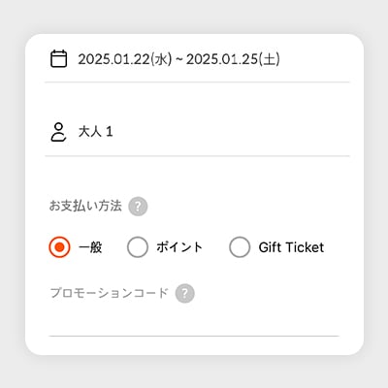Screen dimensions: 388x388
Task: Click the calendar icon beside the dates
Action: (x=59, y=59)
